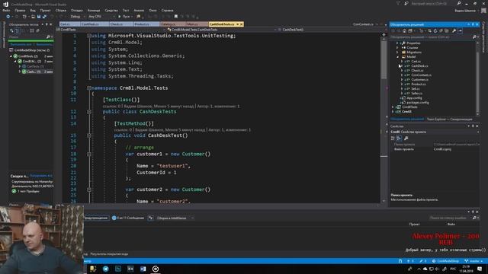Click the Home icon in Solution Explorer toolbar
Viewport: 488px width, 274px height.
coord(404,30)
